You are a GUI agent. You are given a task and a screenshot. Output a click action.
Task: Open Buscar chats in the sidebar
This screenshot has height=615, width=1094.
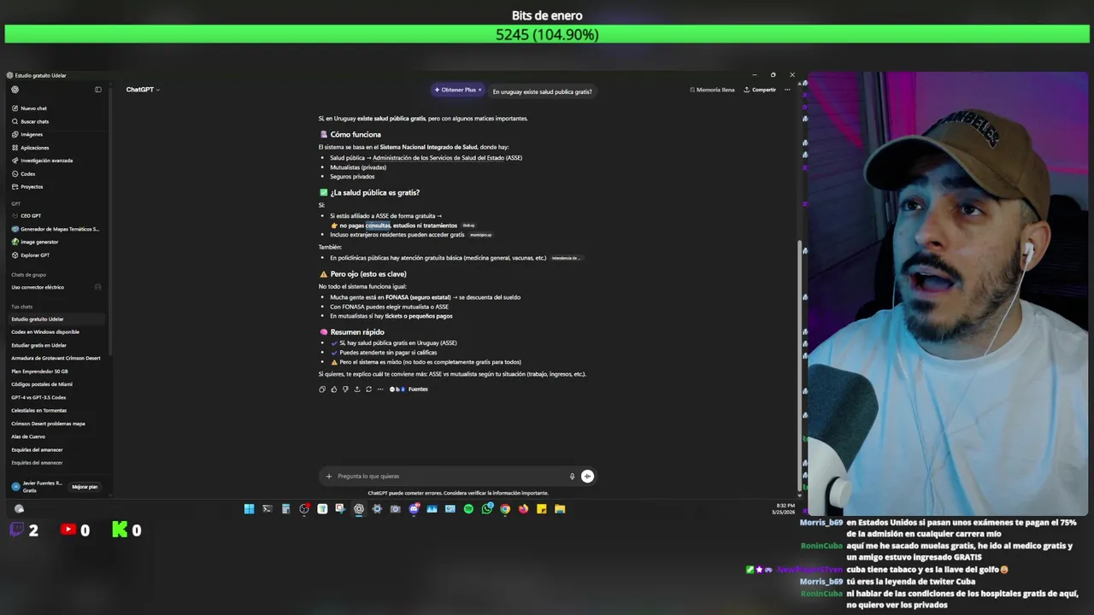click(35, 121)
